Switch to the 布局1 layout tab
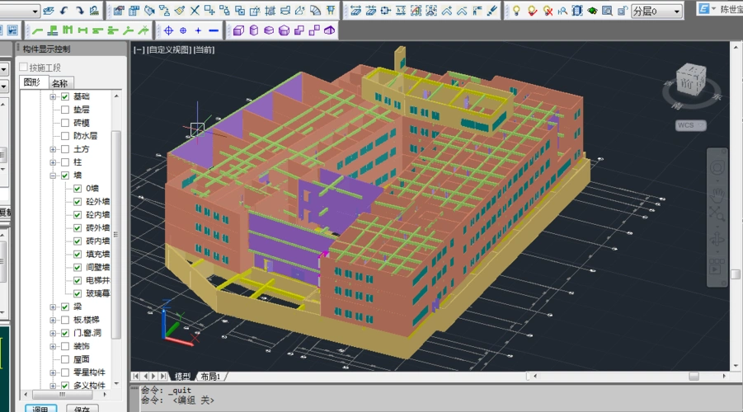Image resolution: width=743 pixels, height=412 pixels. tap(210, 377)
